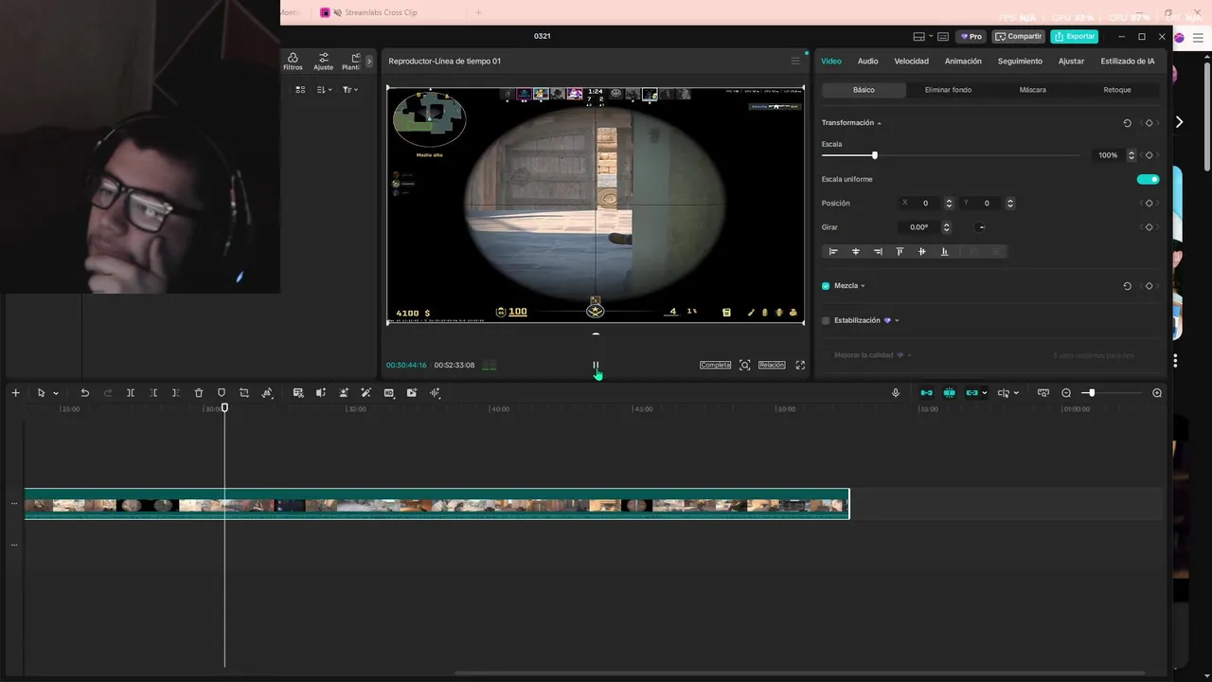
Task: Click the Compartir button
Action: coord(1019,36)
